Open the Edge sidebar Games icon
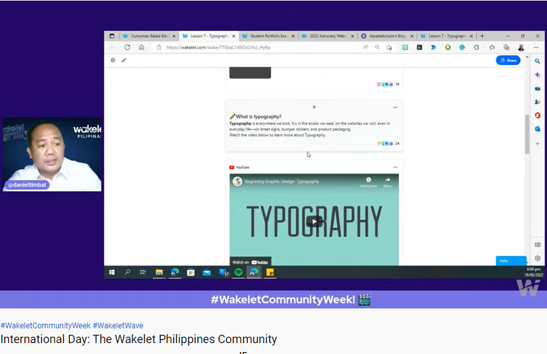This screenshot has height=354, width=547. [537, 102]
